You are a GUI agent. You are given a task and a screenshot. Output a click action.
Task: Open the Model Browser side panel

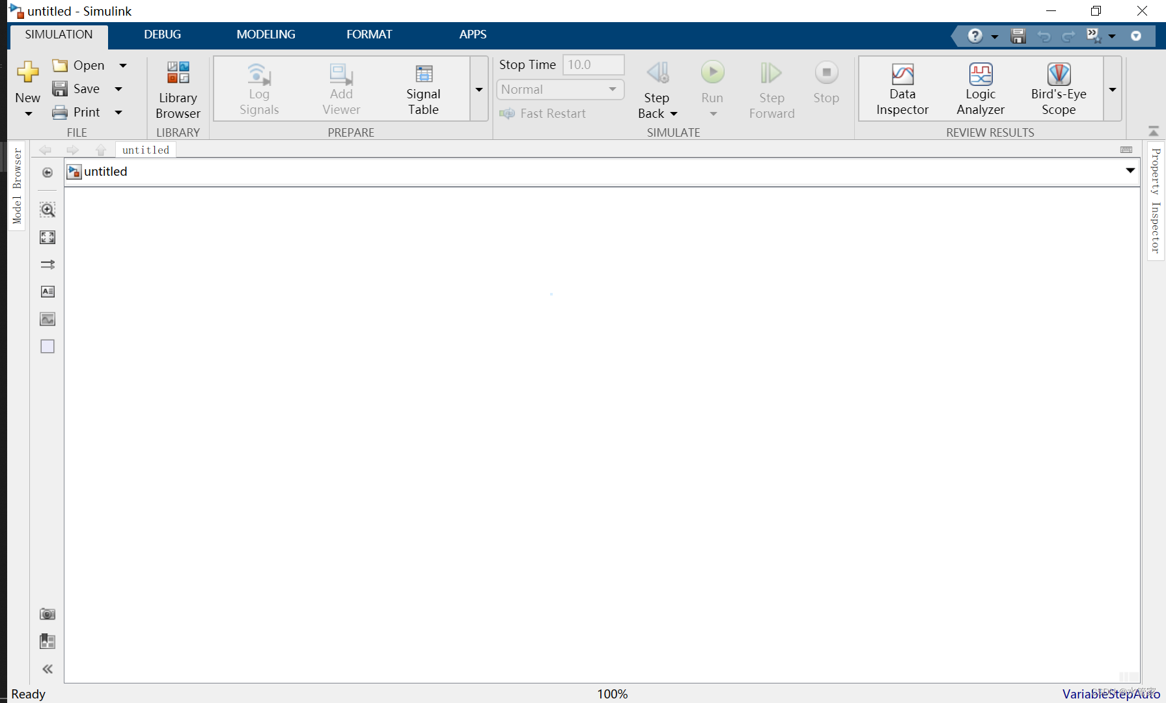coord(17,186)
